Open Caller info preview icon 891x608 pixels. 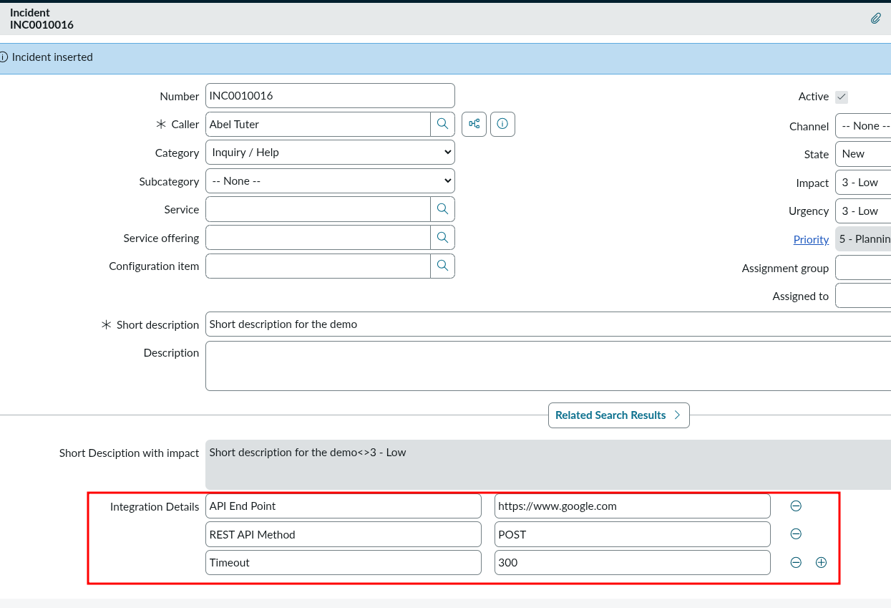[x=502, y=124]
